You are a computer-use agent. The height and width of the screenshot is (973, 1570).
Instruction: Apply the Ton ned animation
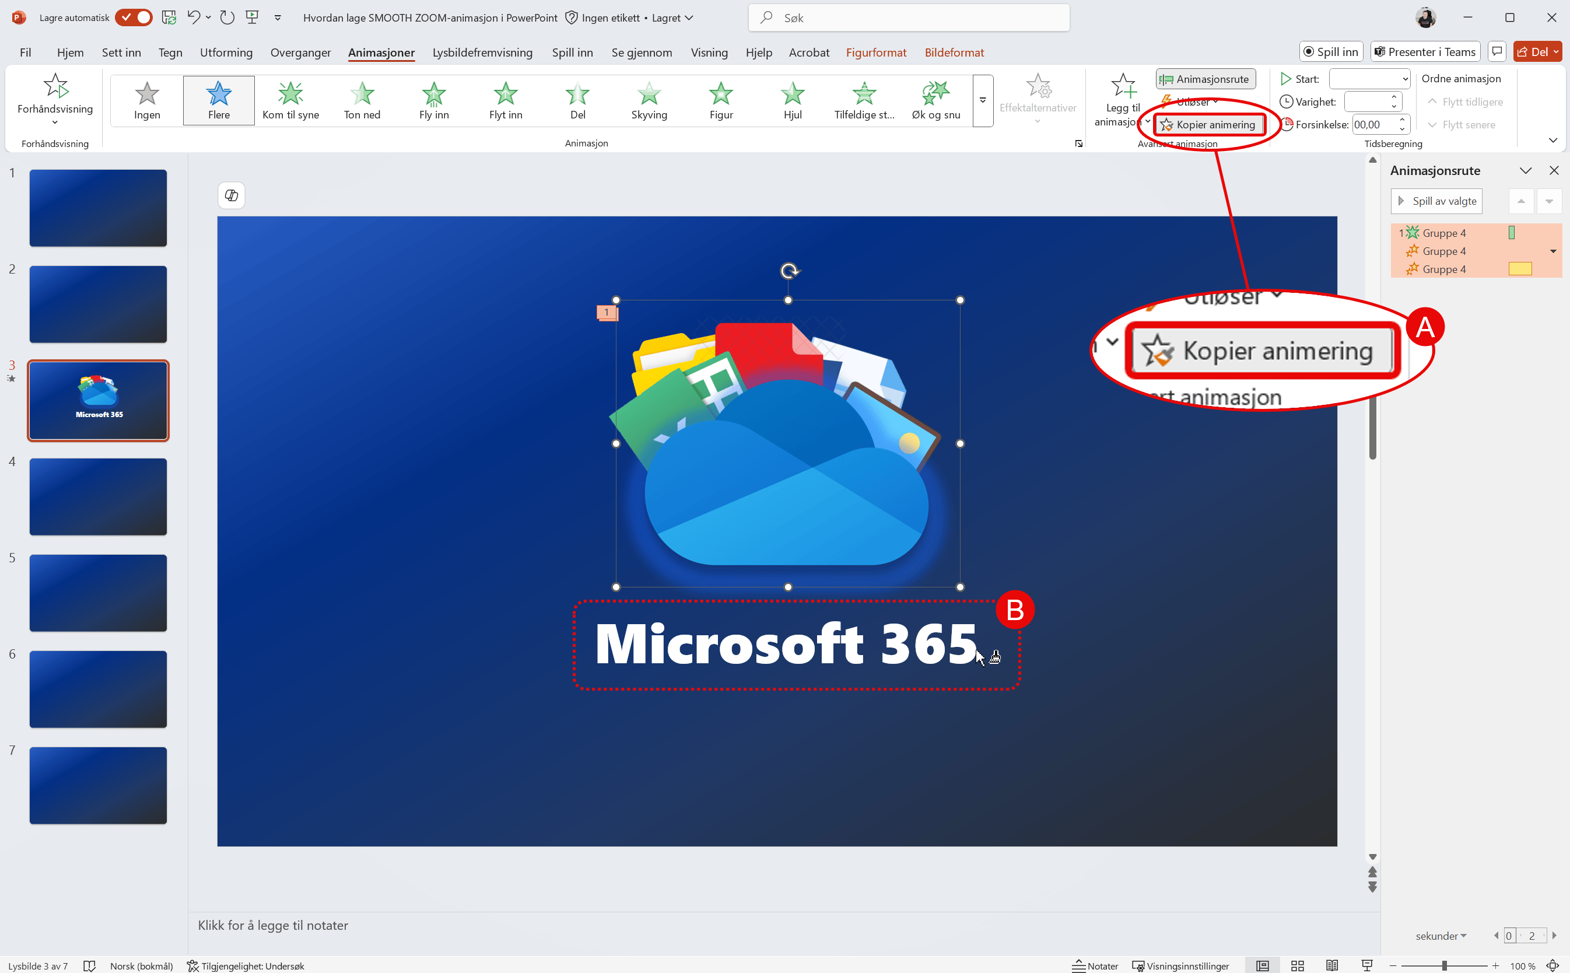[362, 100]
